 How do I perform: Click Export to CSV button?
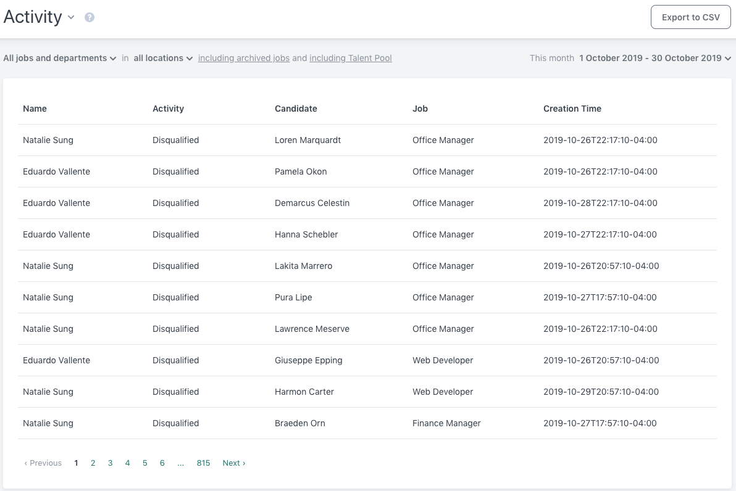click(690, 17)
